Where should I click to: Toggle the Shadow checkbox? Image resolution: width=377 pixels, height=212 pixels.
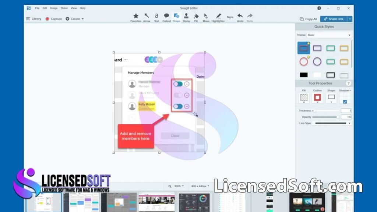pyautogui.click(x=345, y=102)
